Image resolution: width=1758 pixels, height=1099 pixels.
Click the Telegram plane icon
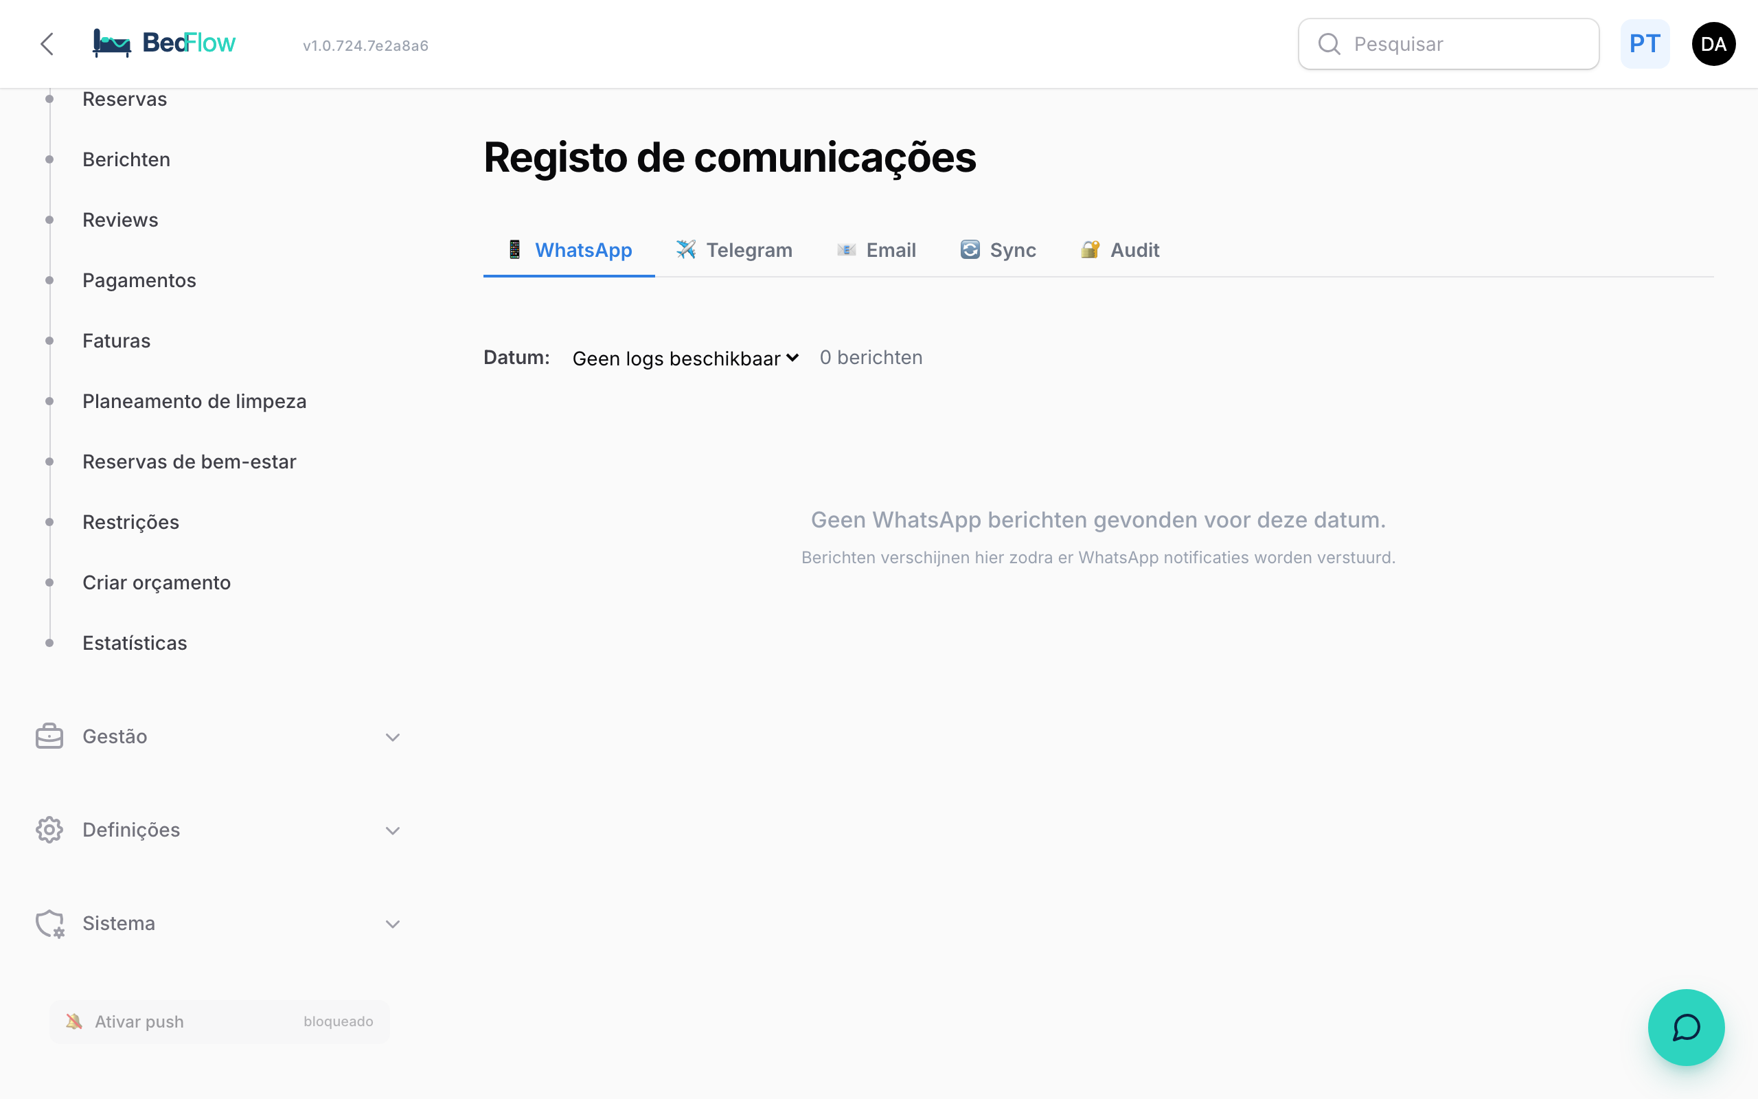click(686, 249)
